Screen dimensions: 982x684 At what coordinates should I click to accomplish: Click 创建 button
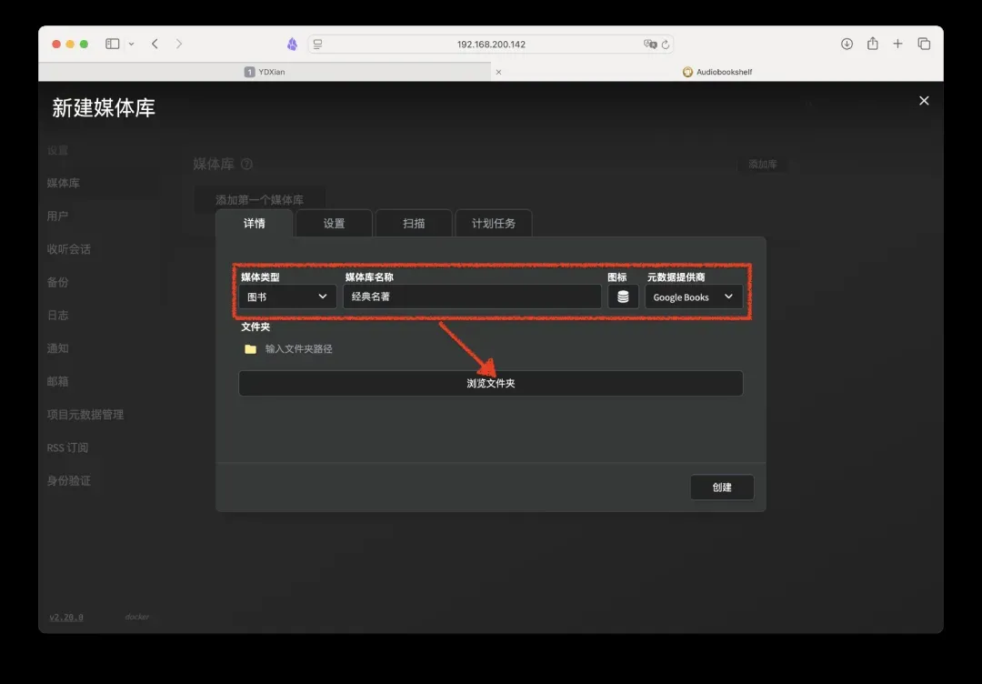coord(722,487)
